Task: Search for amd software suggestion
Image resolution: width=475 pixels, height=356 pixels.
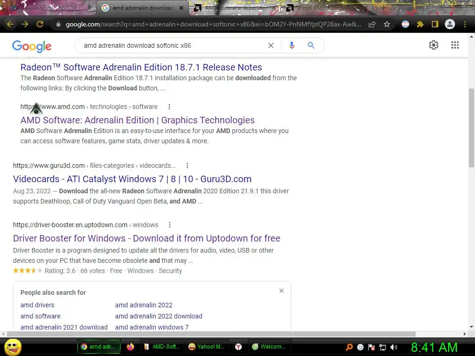Action: [40, 316]
